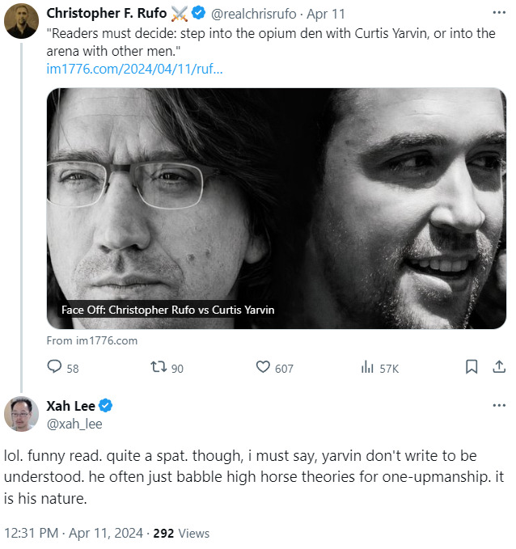Like the Christopher Rufo tweet
This screenshot has width=516, height=549.
tap(263, 367)
